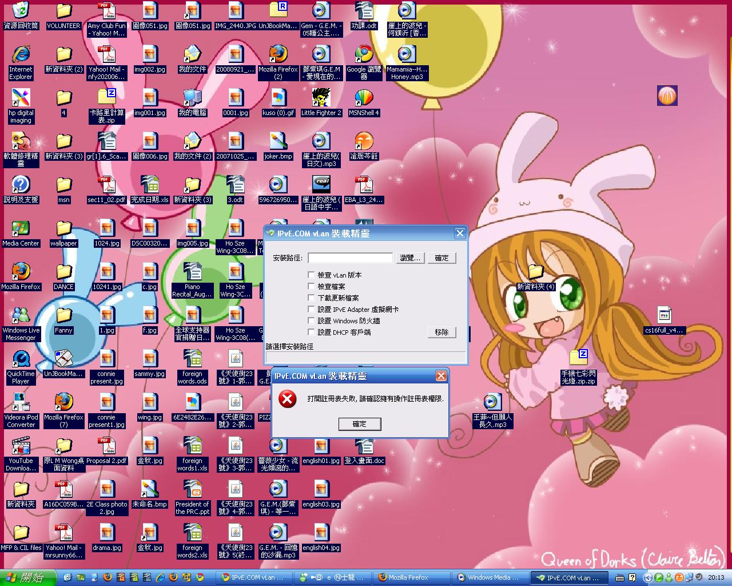Viewport: 732px width, 586px height.
Task: Select the 軟體修理精靈 desktop icon
Action: 21,149
